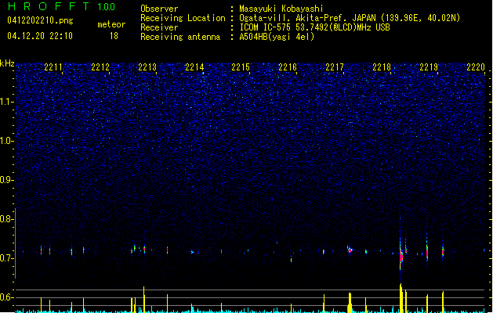Click the meteor echo blob after 2217
The width and height of the screenshot is (493, 313).
coord(350,250)
